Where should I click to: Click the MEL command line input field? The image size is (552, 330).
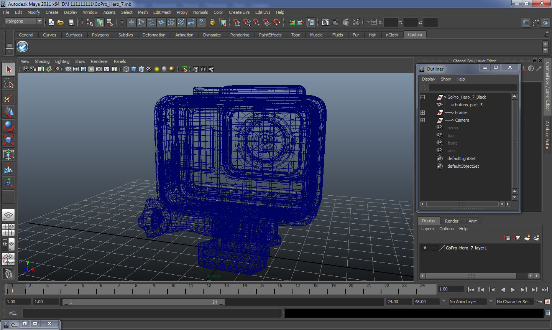(152, 313)
